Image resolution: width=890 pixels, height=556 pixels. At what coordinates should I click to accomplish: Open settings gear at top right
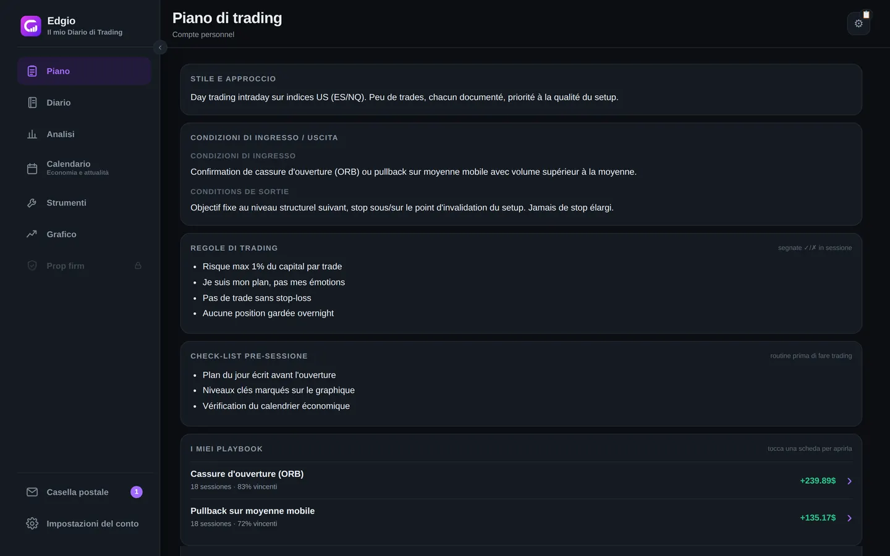(x=858, y=23)
